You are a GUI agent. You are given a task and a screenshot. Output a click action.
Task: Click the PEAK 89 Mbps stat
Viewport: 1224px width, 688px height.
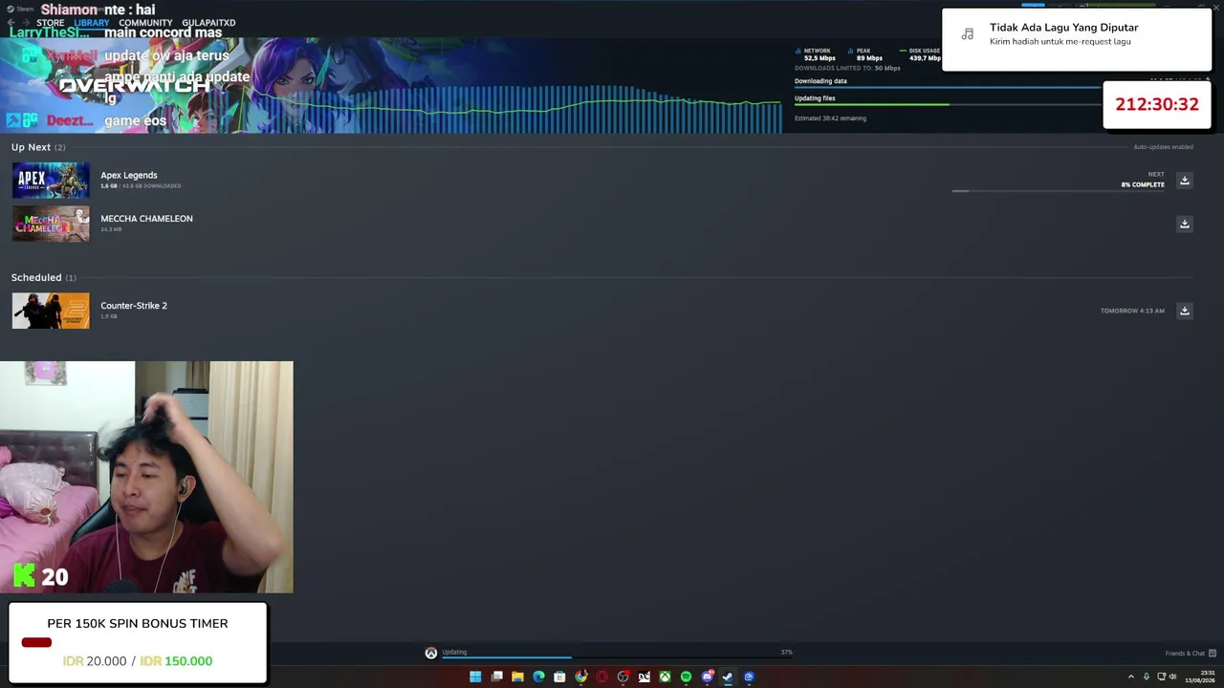click(x=865, y=54)
